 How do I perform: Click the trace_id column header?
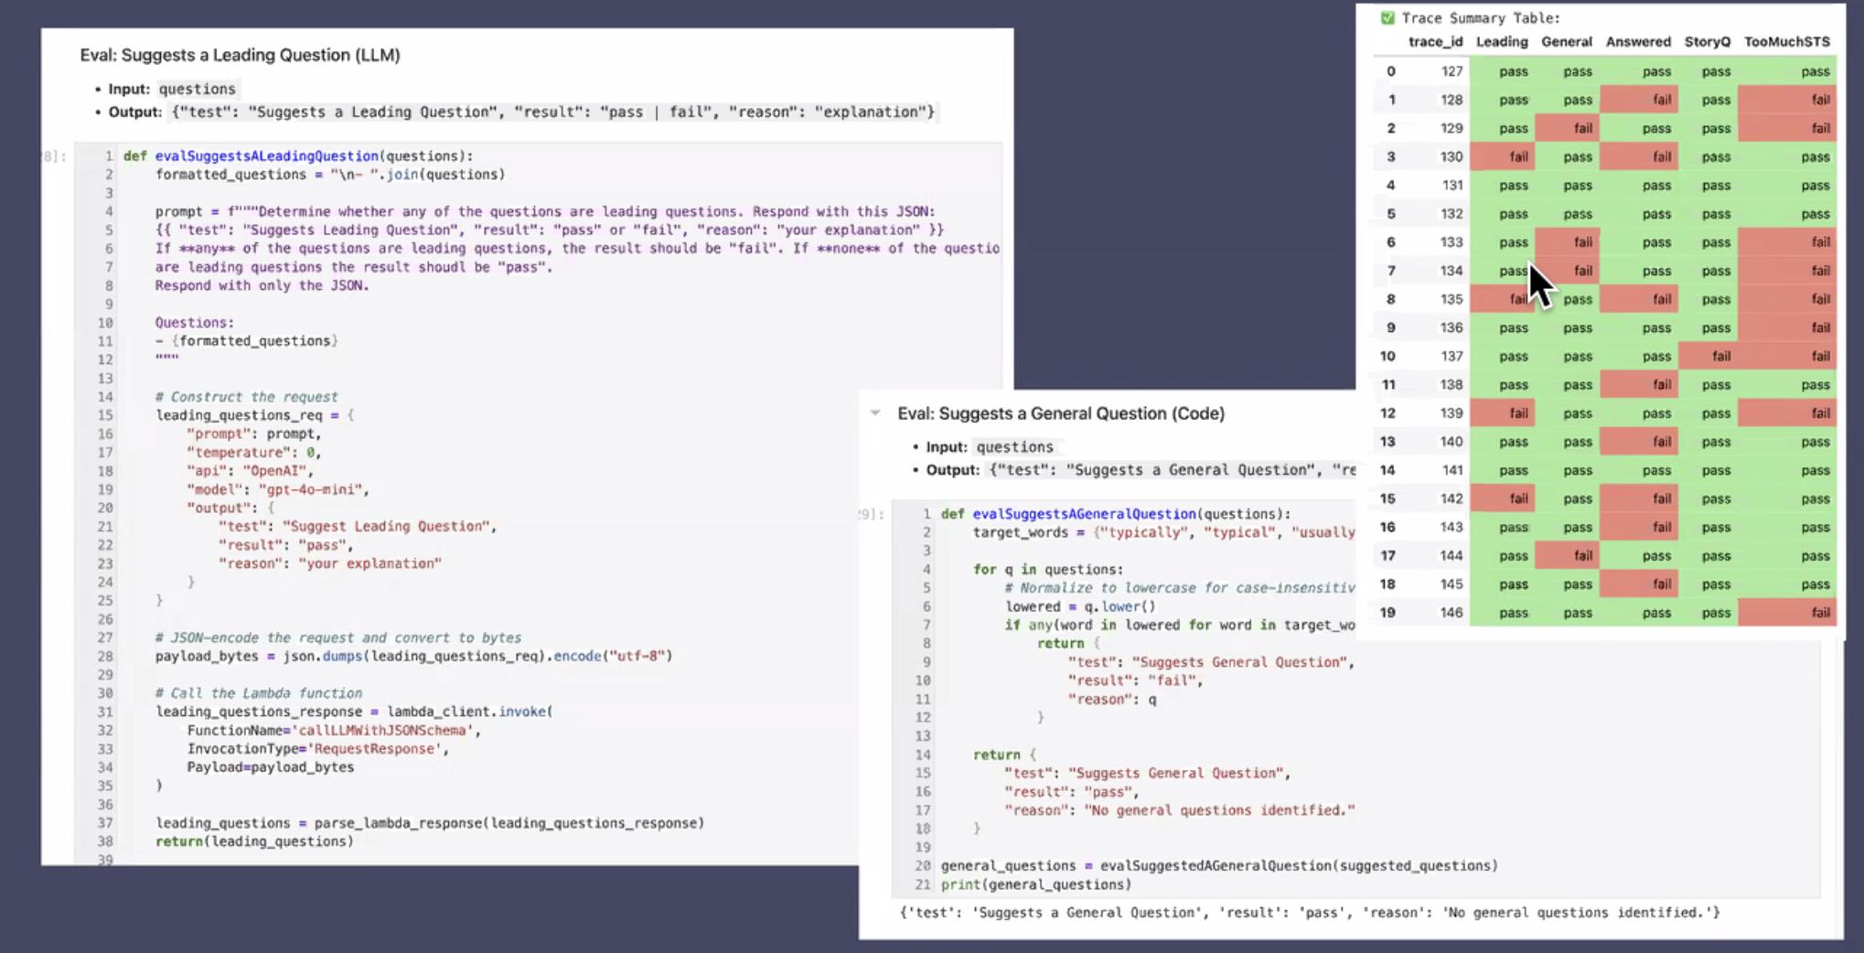(x=1434, y=42)
